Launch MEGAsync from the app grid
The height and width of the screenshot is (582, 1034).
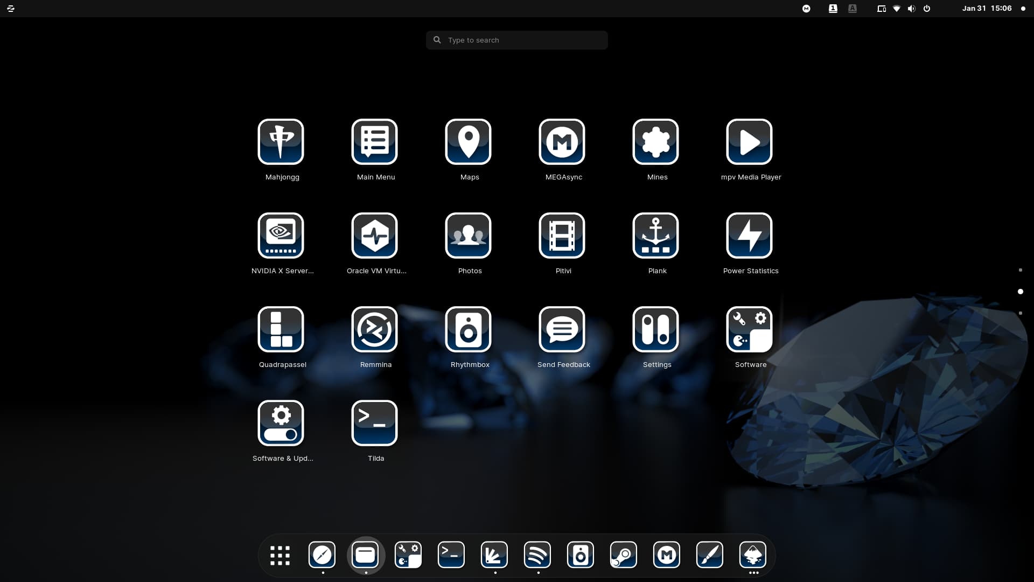click(562, 142)
